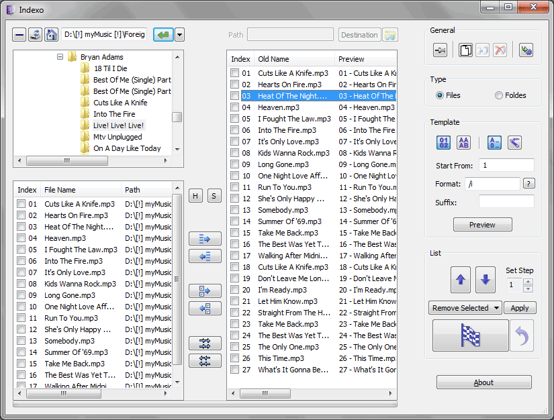This screenshot has width=554, height=420.
Task: Open path history dropdown arrow
Action: pos(179,35)
